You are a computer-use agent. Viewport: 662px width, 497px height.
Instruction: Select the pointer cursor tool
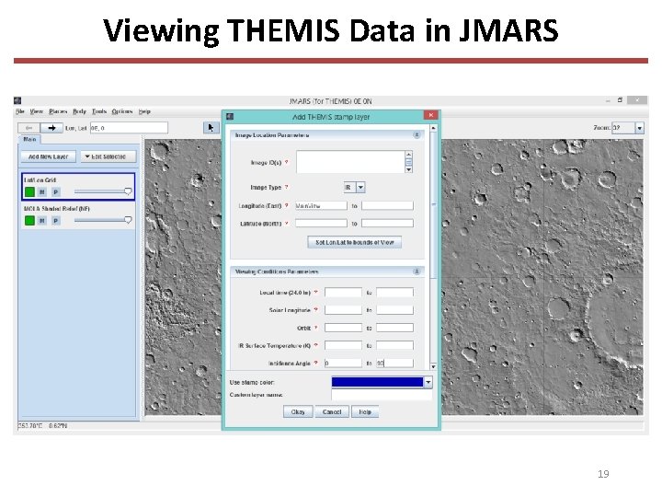(211, 128)
